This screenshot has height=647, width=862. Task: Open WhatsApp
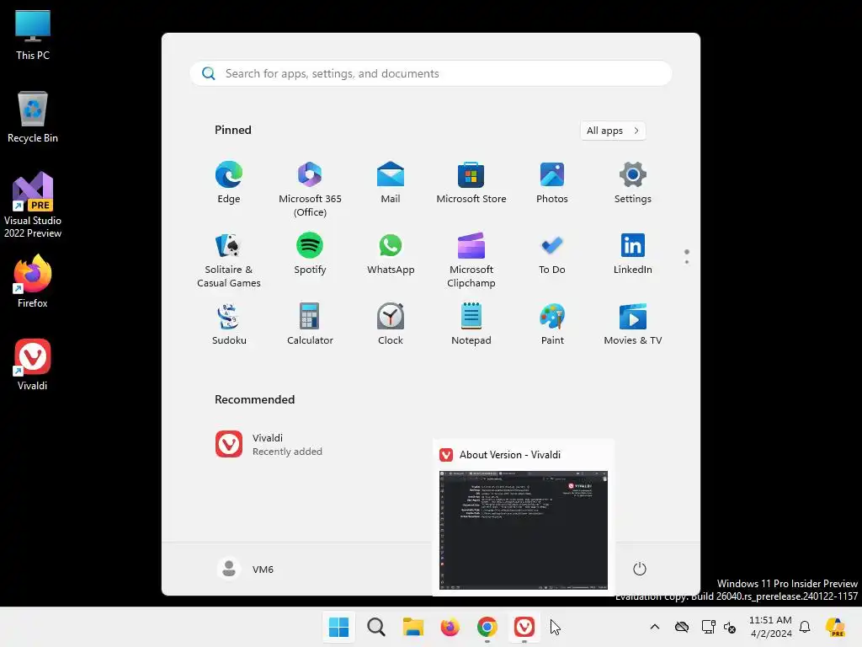[391, 254]
